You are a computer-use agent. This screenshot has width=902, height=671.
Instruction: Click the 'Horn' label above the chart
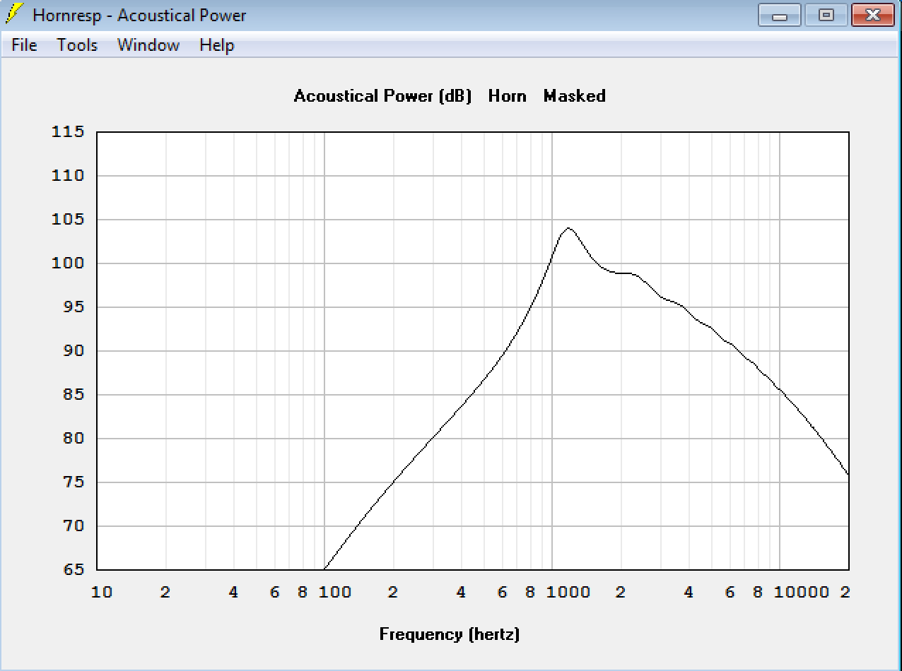(x=507, y=96)
